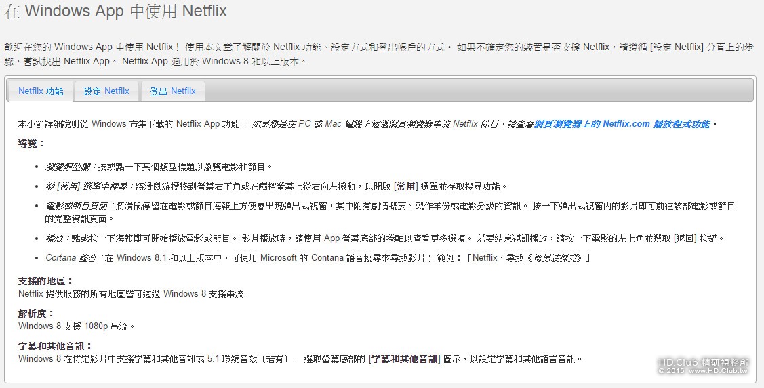Click the page title 在 Windows App 中使用 Netflix
The image size is (764, 388).
click(x=116, y=12)
